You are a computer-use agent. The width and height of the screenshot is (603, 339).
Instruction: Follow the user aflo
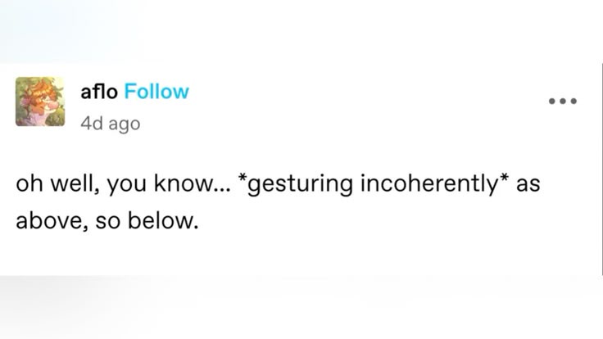pos(156,91)
